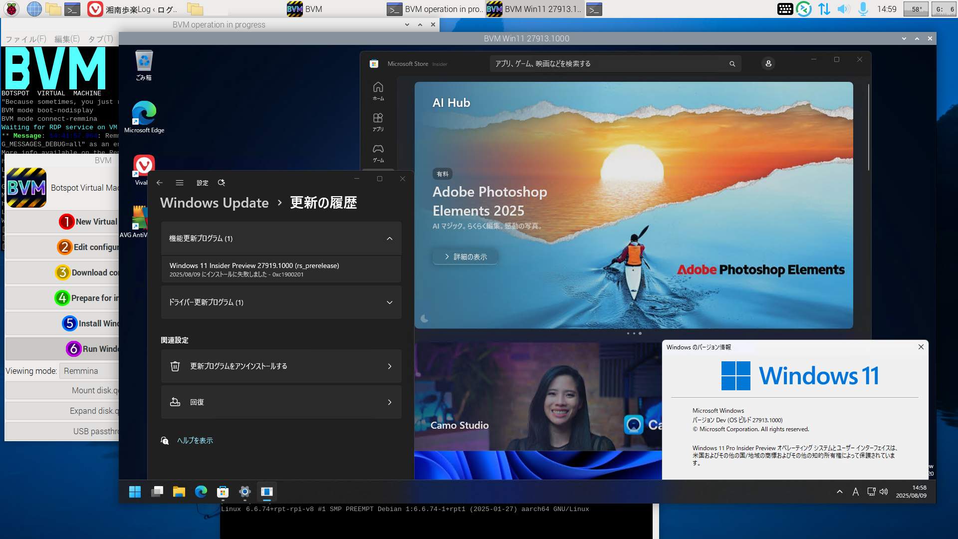
Task: Close Windows のバージョン情報 dialog
Action: (x=921, y=347)
